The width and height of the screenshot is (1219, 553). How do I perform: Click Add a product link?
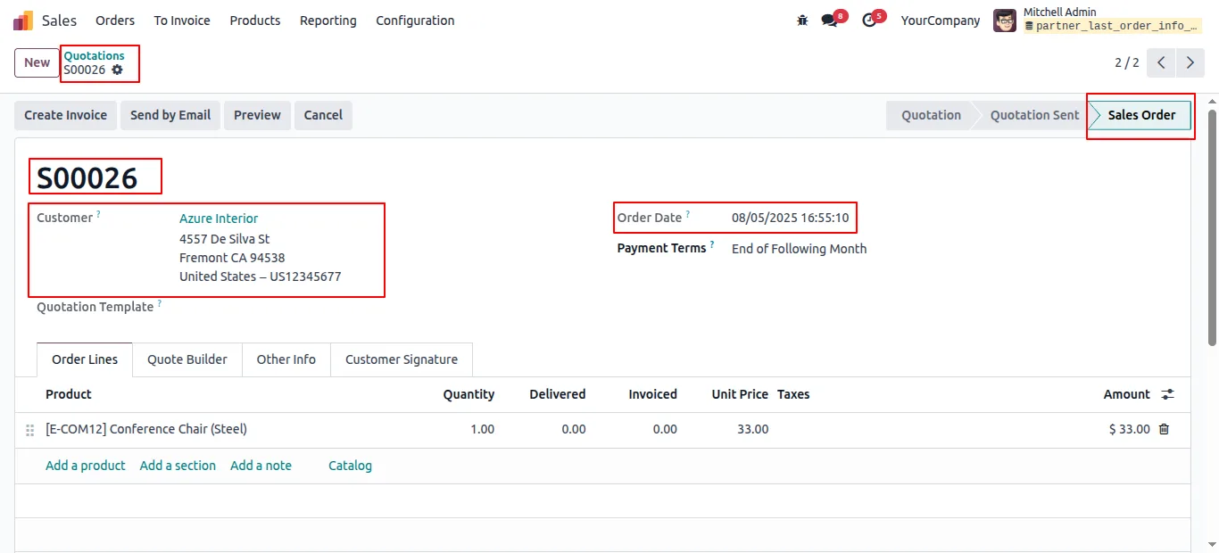[x=86, y=466]
